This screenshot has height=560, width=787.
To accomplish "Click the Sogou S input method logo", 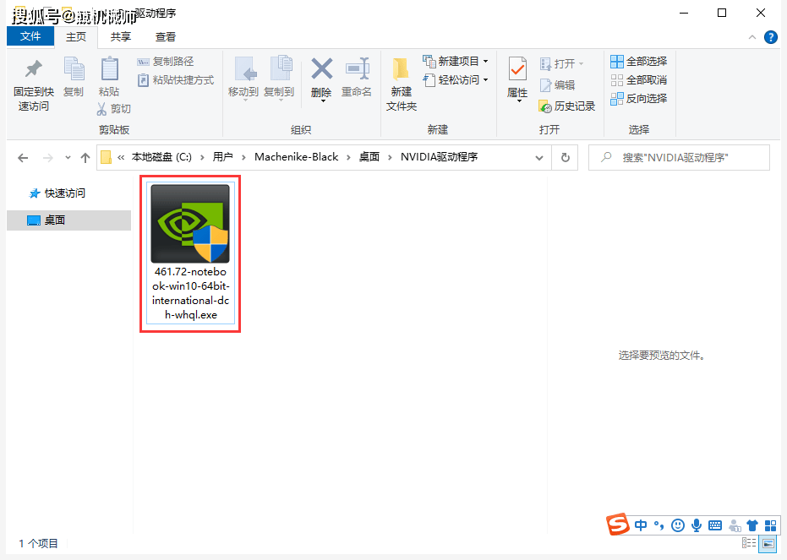I will point(617,525).
